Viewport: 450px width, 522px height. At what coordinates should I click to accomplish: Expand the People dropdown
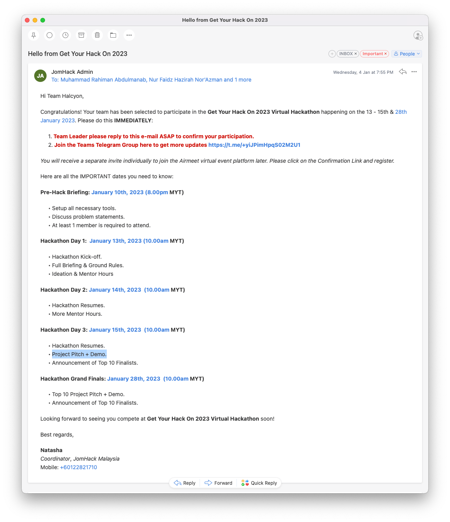pyautogui.click(x=407, y=54)
